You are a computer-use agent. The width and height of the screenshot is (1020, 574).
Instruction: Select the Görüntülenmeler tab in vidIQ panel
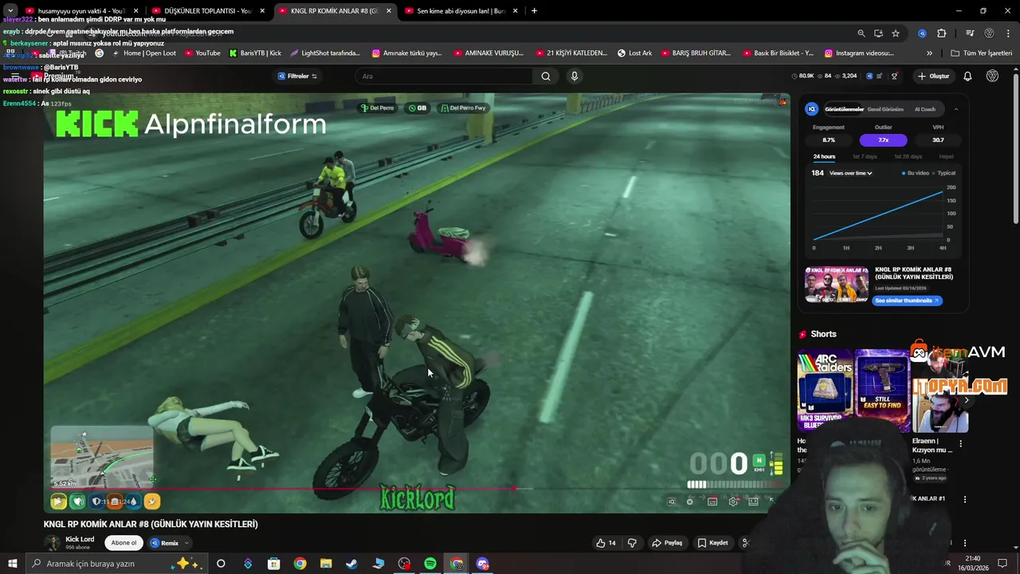point(844,109)
